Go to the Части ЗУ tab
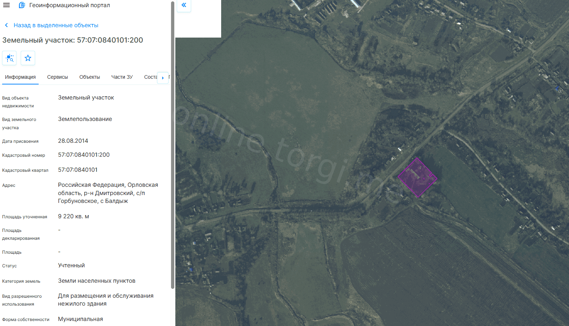Screen dimensions: 569x326 pyautogui.click(x=122, y=77)
